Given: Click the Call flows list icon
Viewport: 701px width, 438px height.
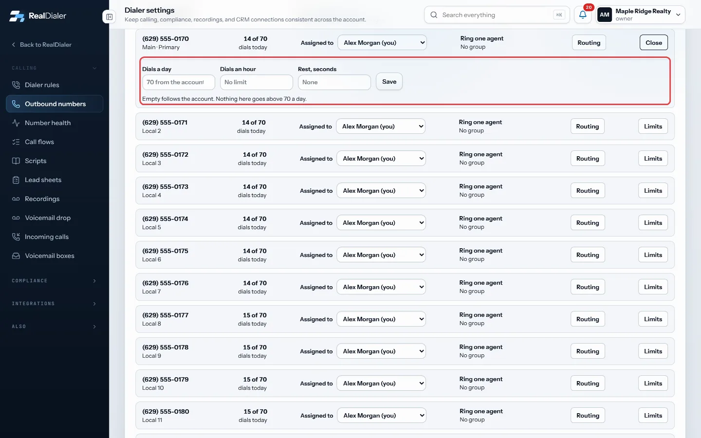Looking at the screenshot, I should click(x=16, y=142).
